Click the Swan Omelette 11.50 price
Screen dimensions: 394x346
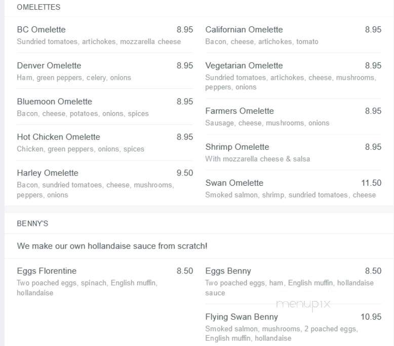[x=371, y=183]
